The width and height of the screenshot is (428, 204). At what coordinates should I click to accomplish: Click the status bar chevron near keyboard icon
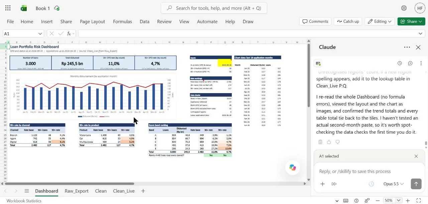(337, 201)
